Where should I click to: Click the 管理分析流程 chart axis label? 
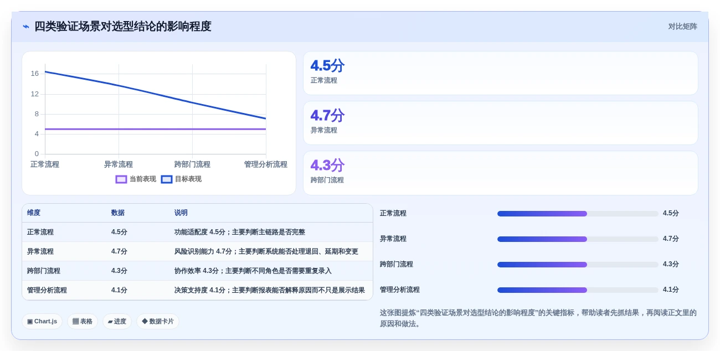point(266,164)
